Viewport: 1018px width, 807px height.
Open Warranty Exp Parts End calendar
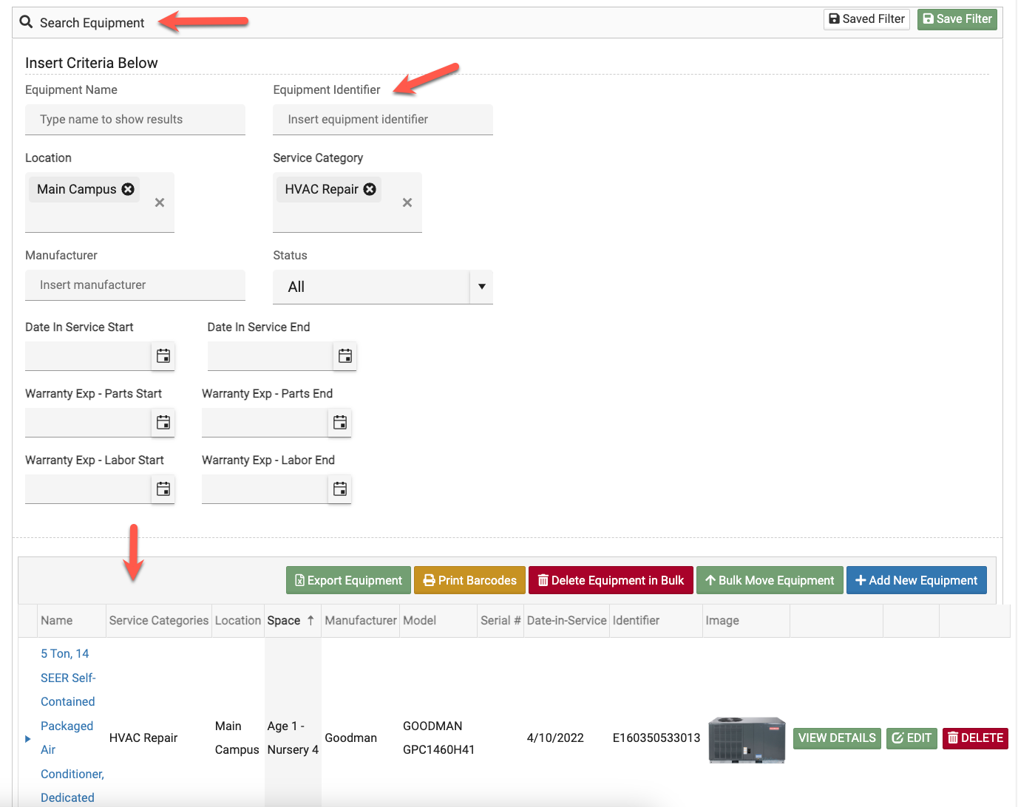point(340,423)
